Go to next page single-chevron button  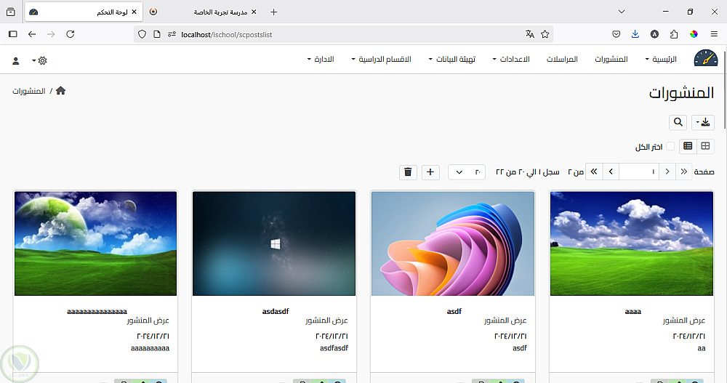point(611,172)
